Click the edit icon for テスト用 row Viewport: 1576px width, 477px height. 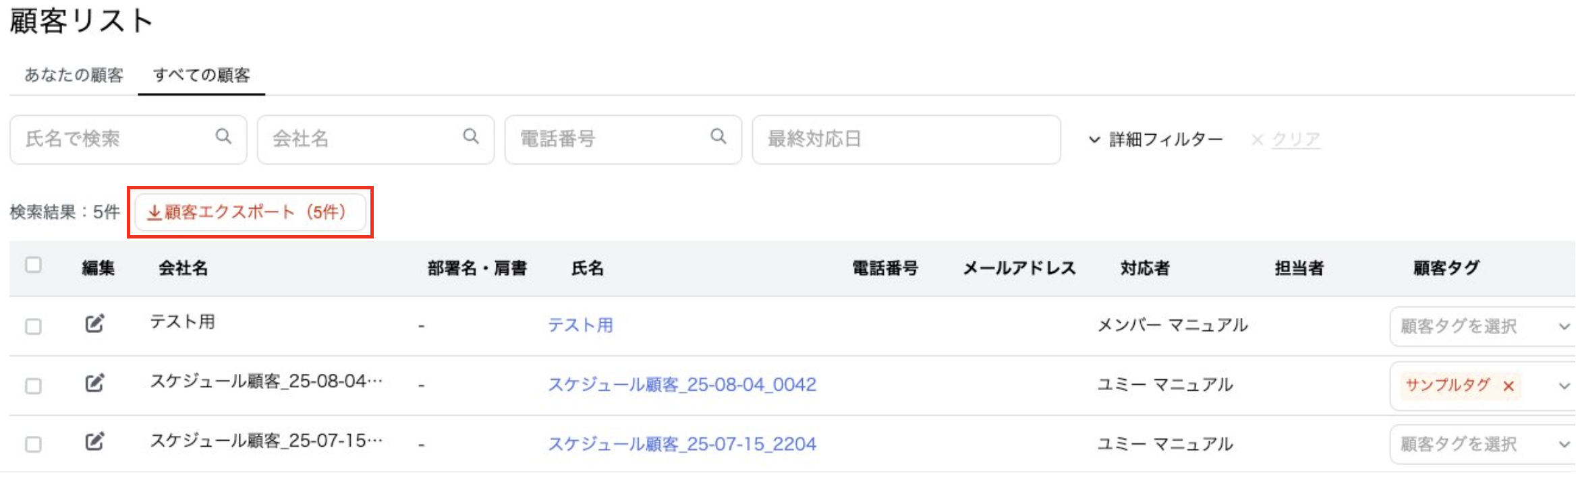click(x=94, y=324)
